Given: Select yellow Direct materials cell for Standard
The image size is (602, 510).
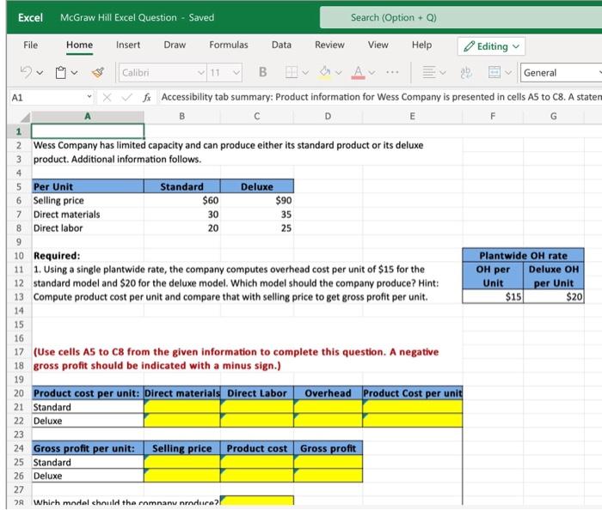Looking at the screenshot, I should click(x=182, y=407).
